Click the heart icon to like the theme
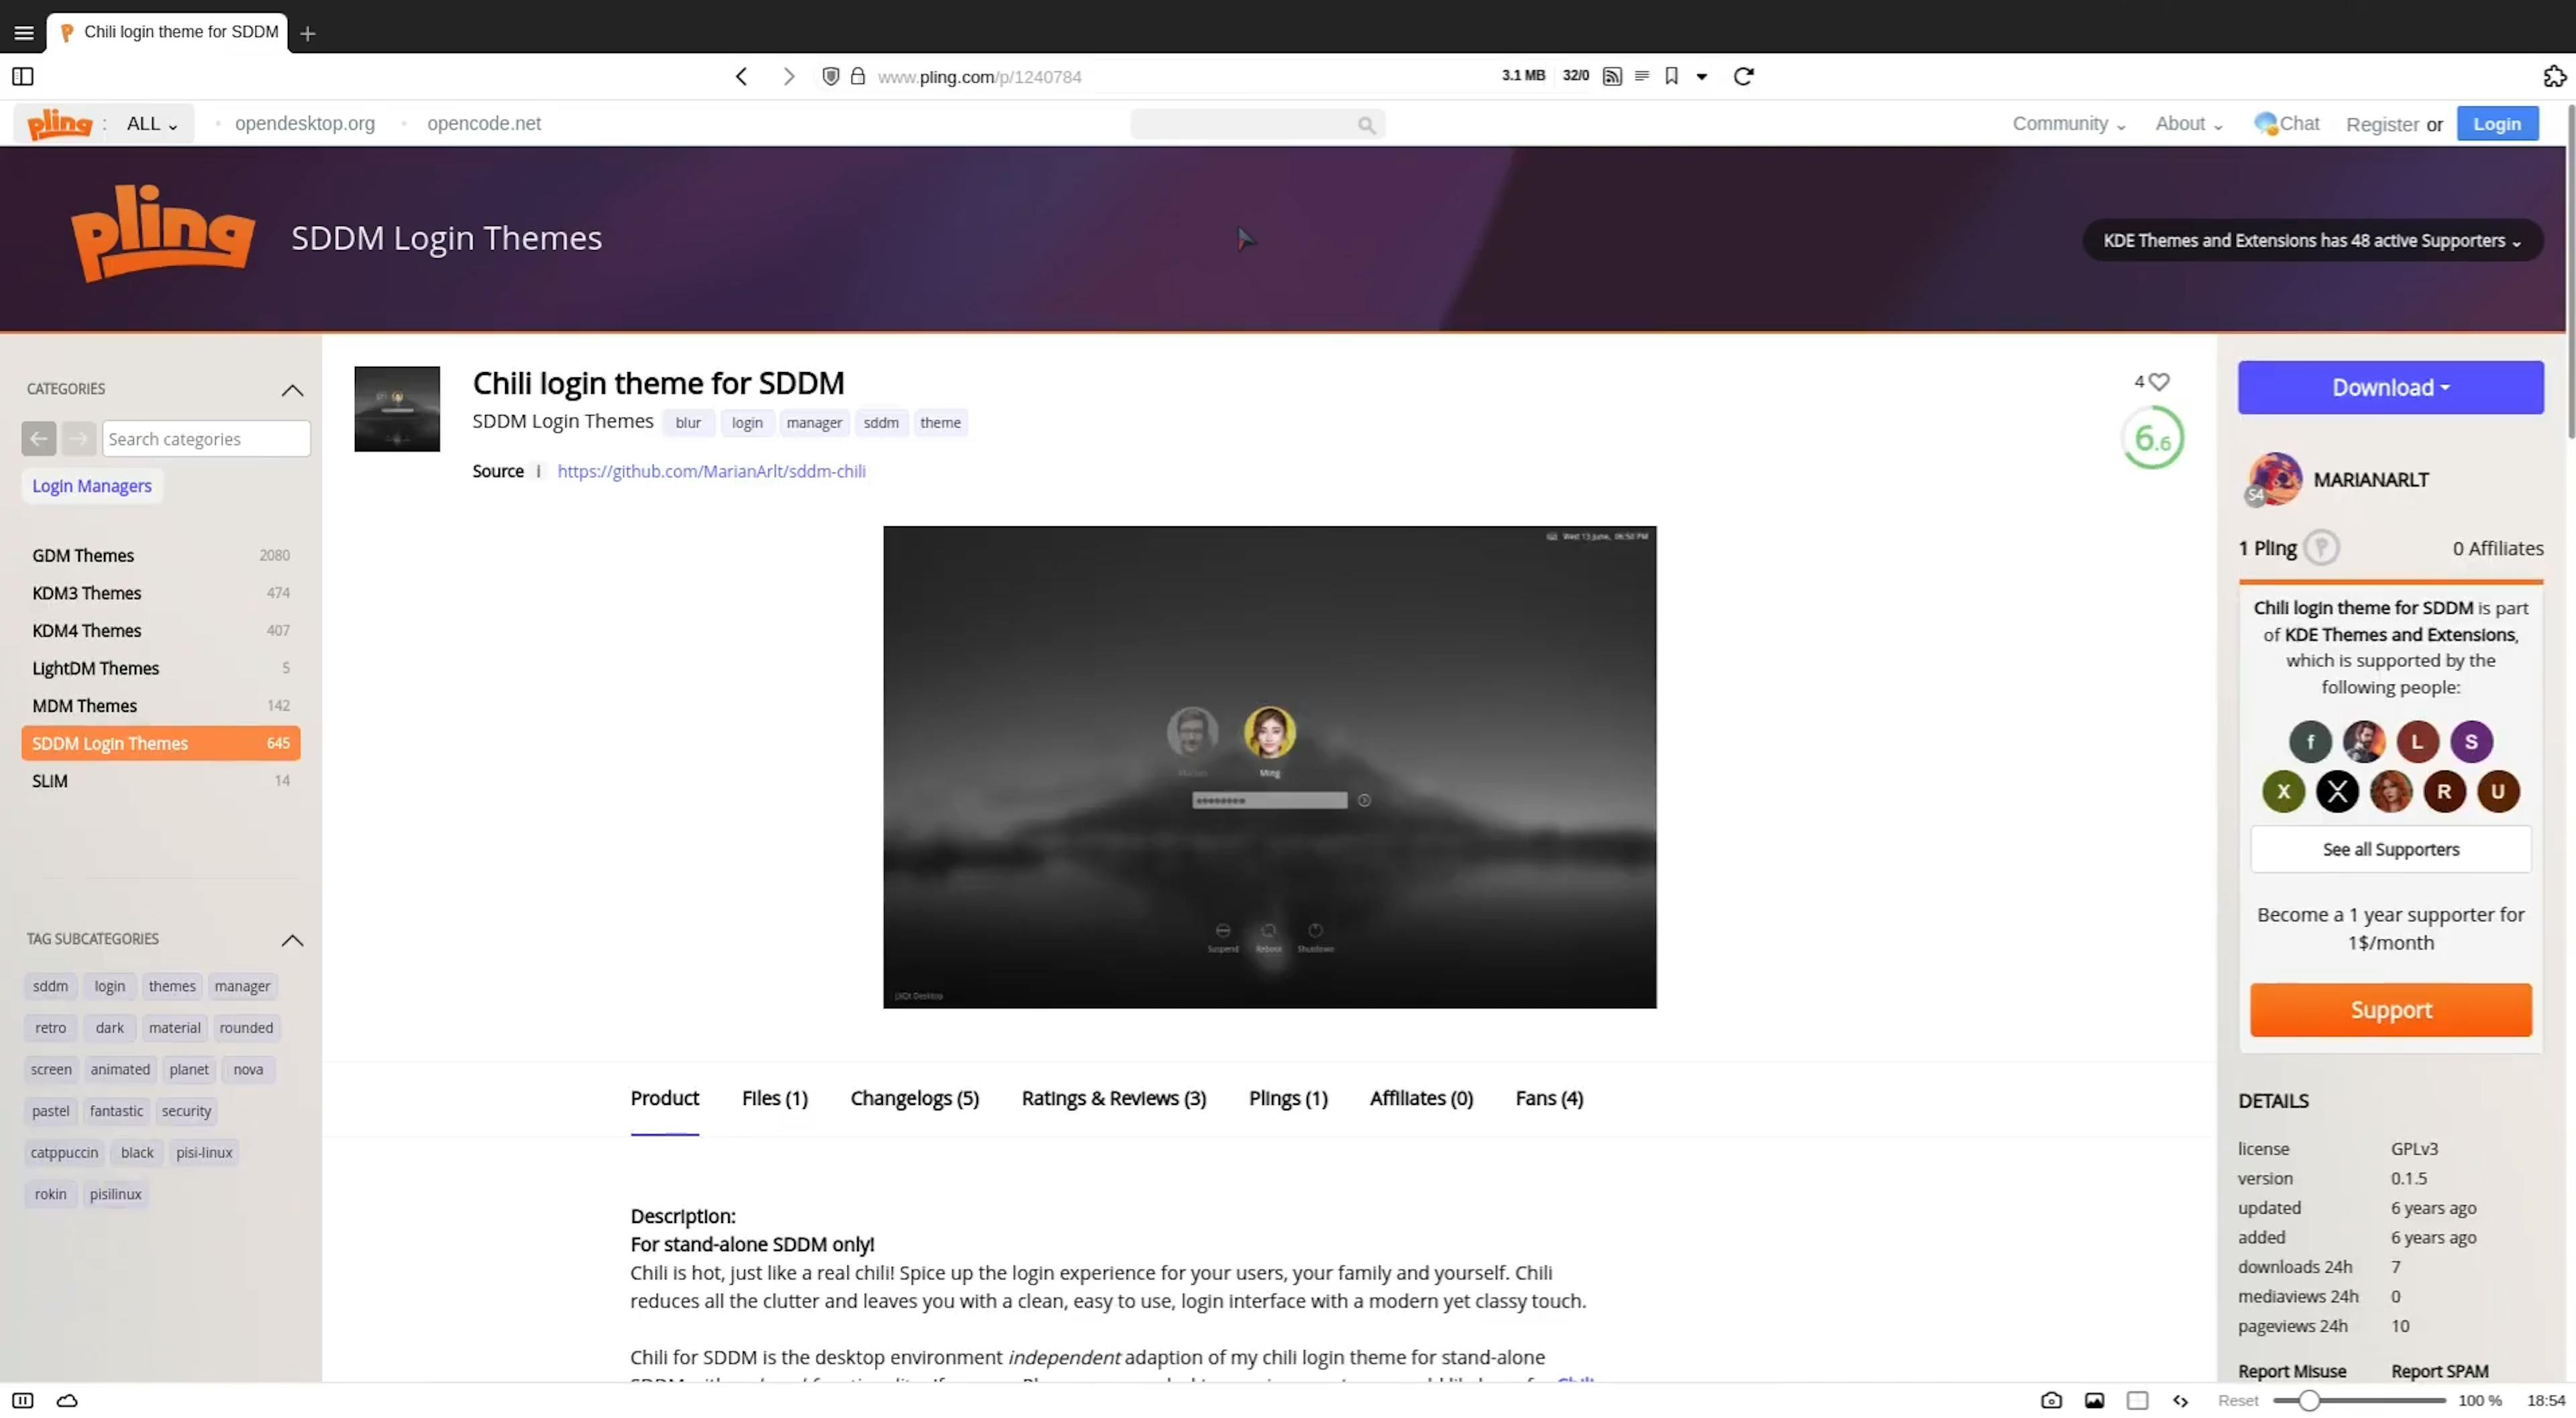 click(2159, 381)
